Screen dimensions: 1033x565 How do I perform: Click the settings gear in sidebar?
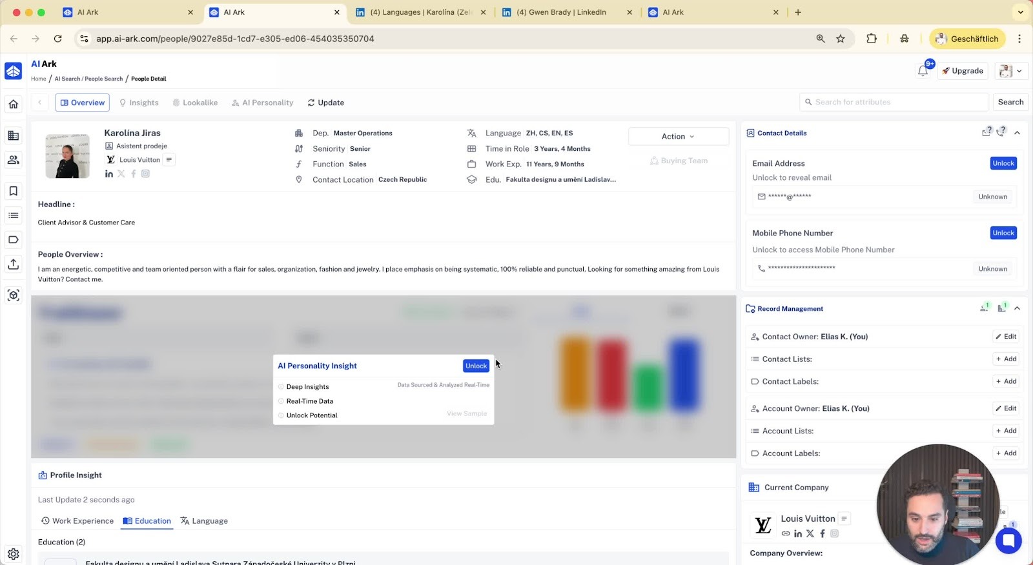pyautogui.click(x=14, y=553)
